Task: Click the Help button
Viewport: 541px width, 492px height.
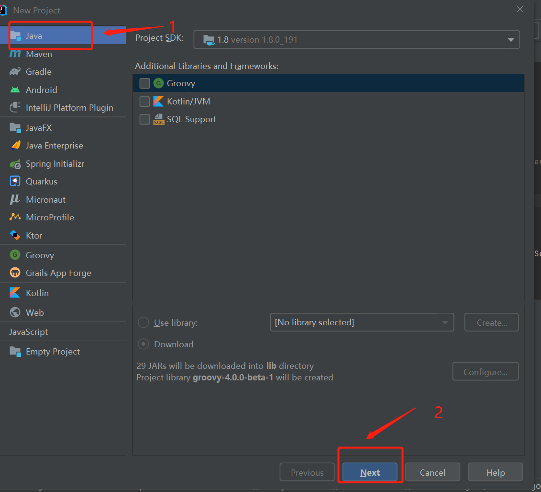Action: pyautogui.click(x=496, y=472)
